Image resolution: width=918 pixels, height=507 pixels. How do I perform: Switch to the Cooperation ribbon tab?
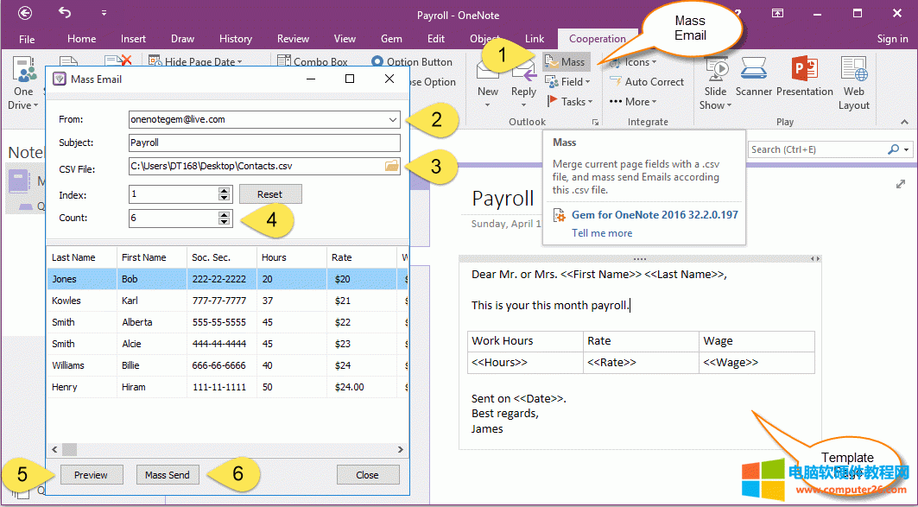click(x=598, y=38)
